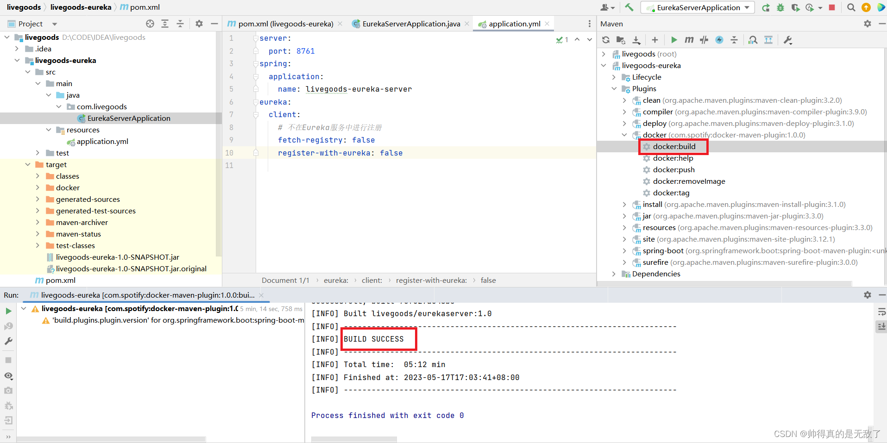The image size is (887, 443).
Task: Click register-with-eureka: breadcrumb below editor
Action: click(x=431, y=280)
